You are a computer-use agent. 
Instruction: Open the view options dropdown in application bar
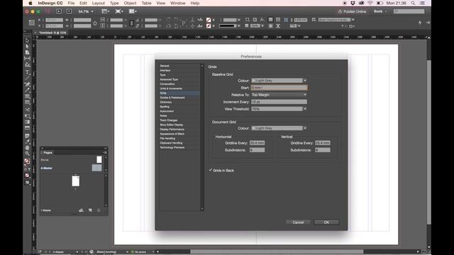tap(106, 11)
